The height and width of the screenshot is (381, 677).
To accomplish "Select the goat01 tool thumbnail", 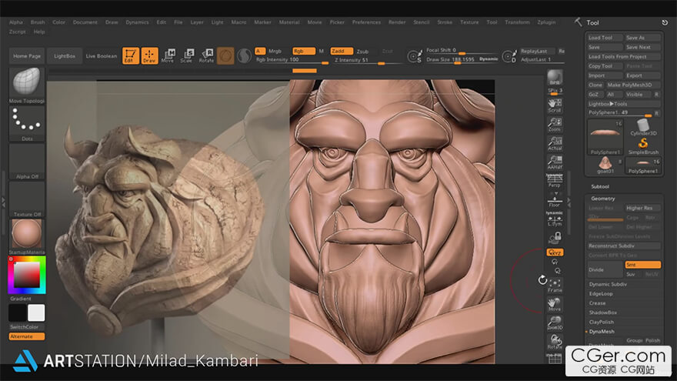I will tap(605, 165).
